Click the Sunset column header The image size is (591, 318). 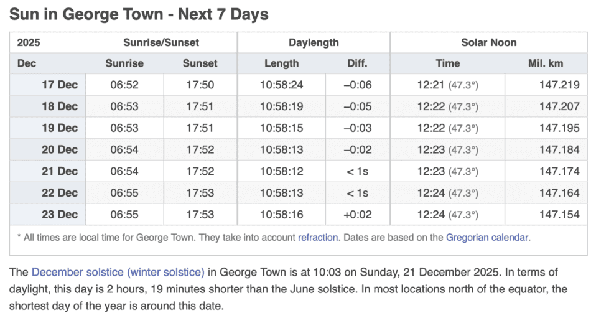[x=200, y=63]
